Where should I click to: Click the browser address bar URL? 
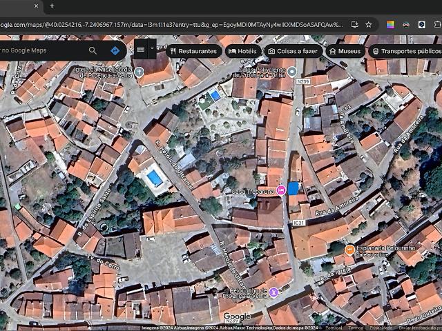(x=172, y=25)
